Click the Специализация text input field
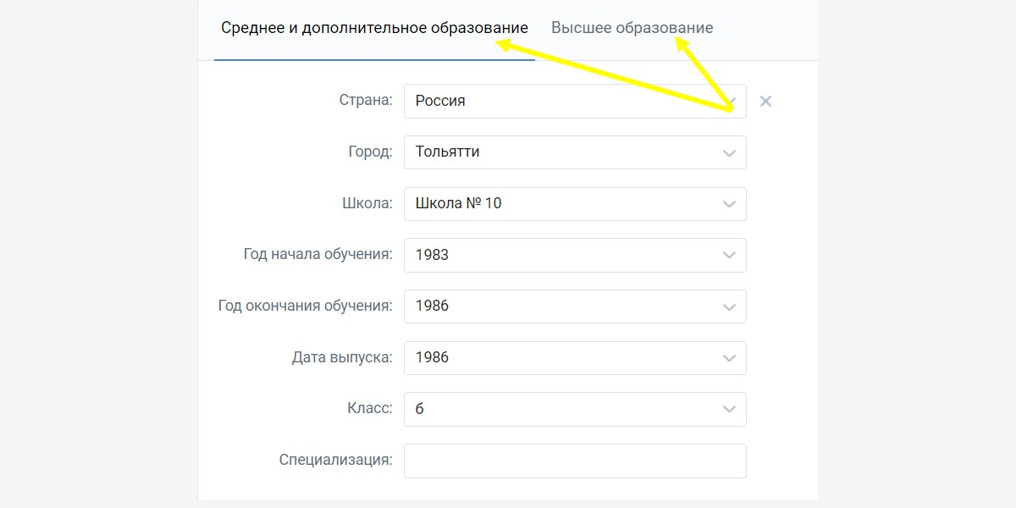Image resolution: width=1016 pixels, height=508 pixels. pos(574,461)
